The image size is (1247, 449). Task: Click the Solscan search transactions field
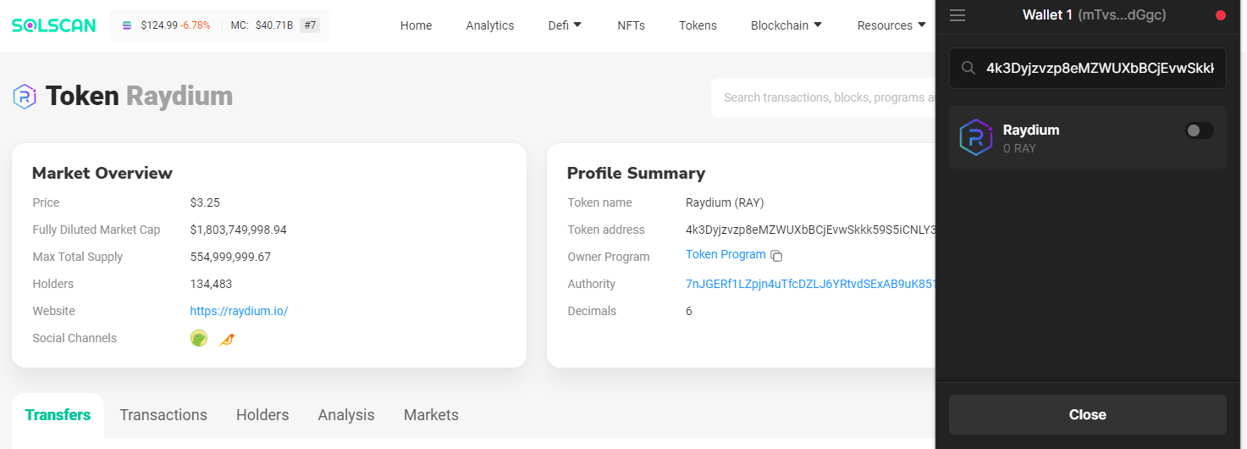(823, 97)
